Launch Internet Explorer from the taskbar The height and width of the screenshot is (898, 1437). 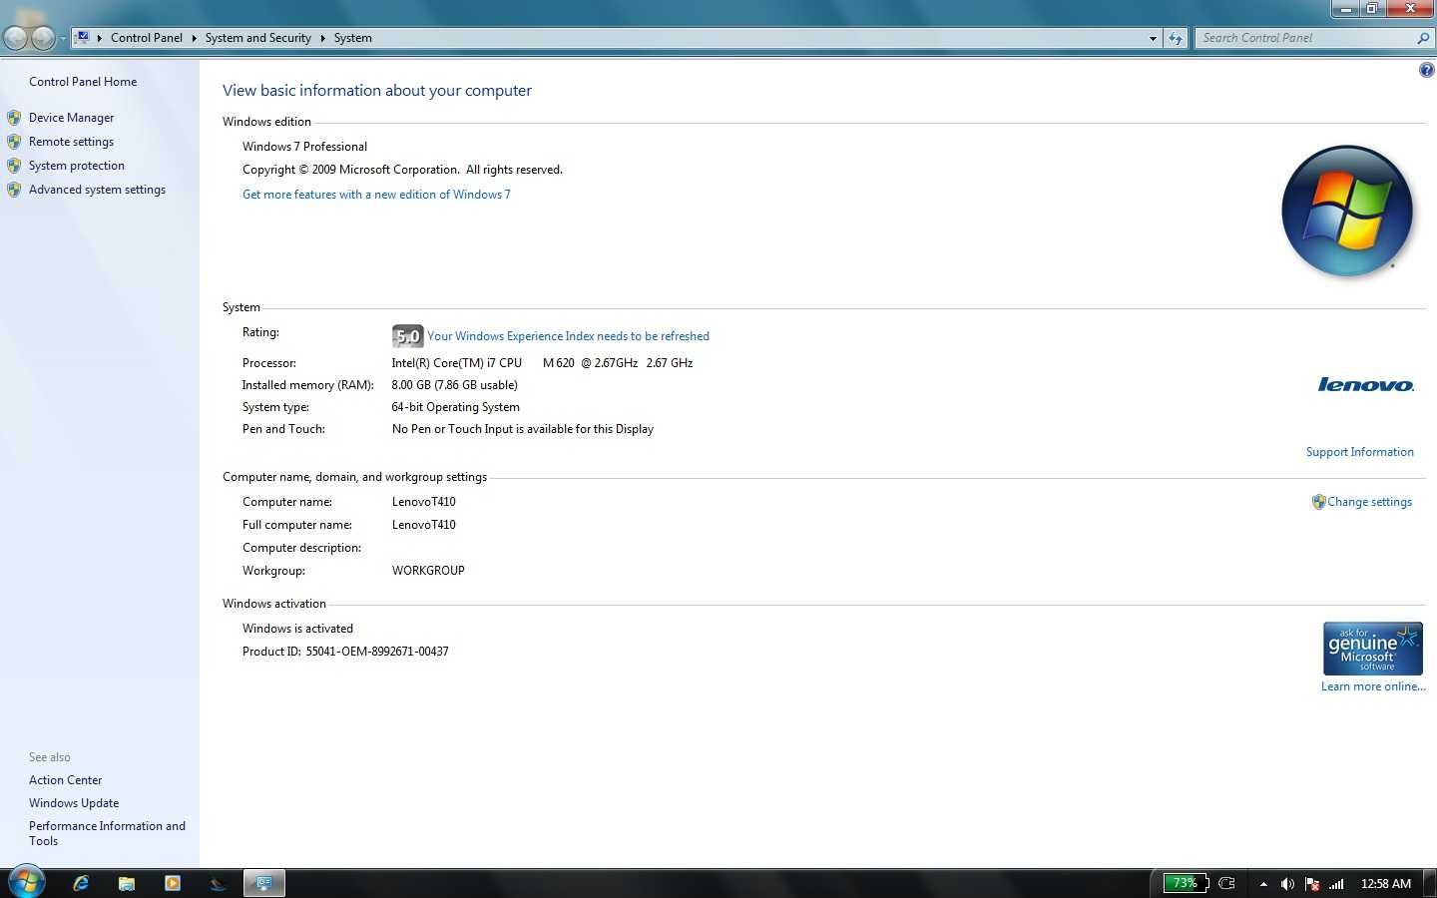point(81,883)
